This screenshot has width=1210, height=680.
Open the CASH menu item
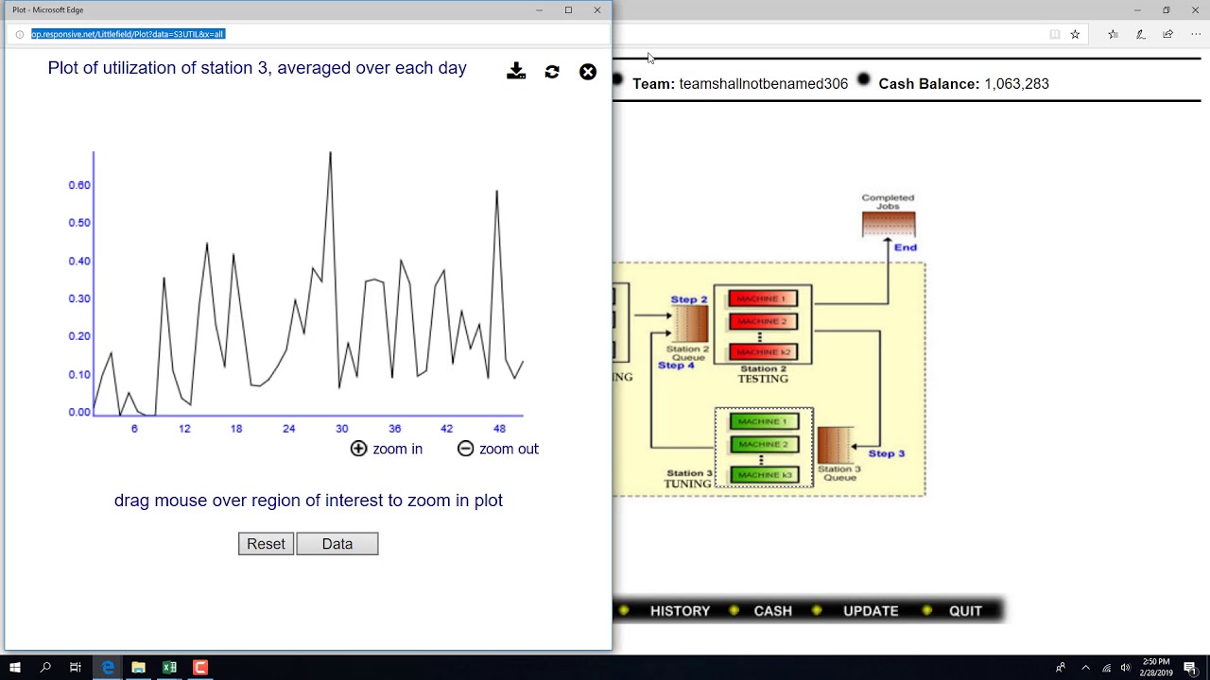(772, 611)
